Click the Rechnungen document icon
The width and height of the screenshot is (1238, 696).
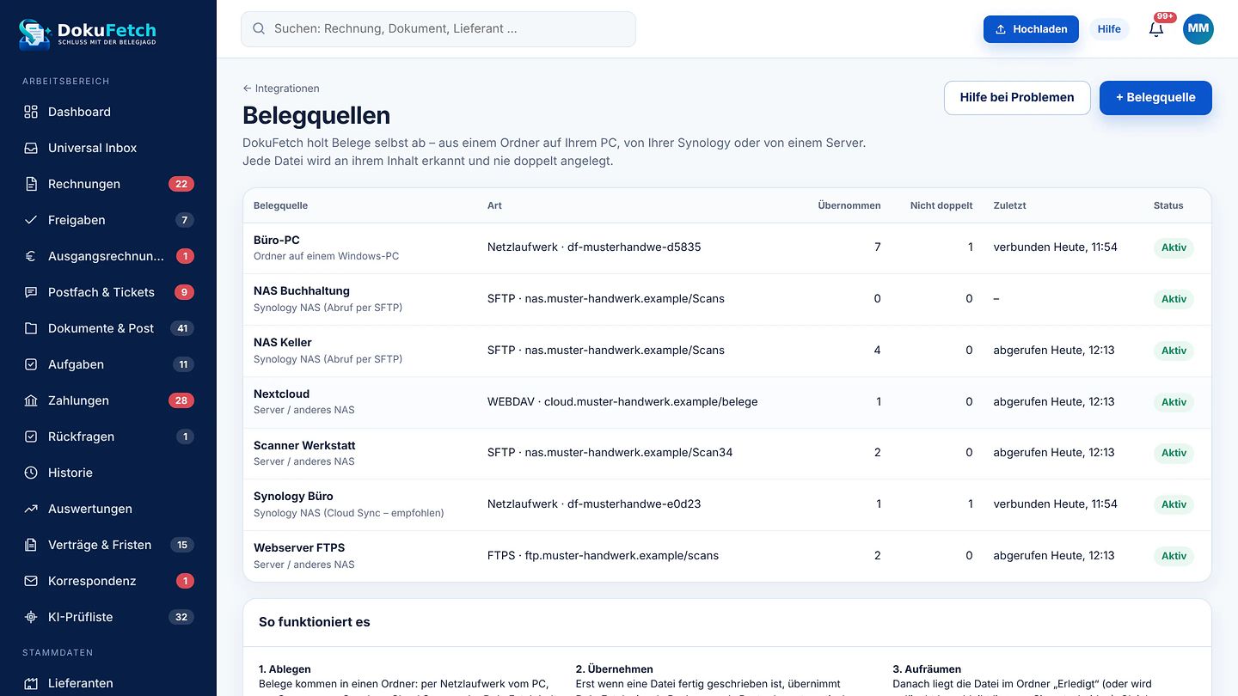(31, 184)
